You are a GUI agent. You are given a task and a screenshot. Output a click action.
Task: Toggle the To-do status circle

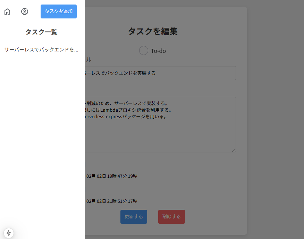144,50
